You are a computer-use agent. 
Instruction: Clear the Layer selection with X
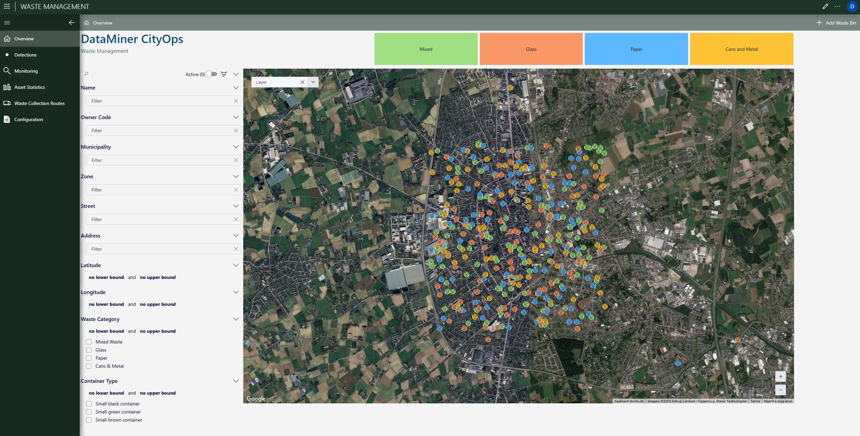coord(302,82)
